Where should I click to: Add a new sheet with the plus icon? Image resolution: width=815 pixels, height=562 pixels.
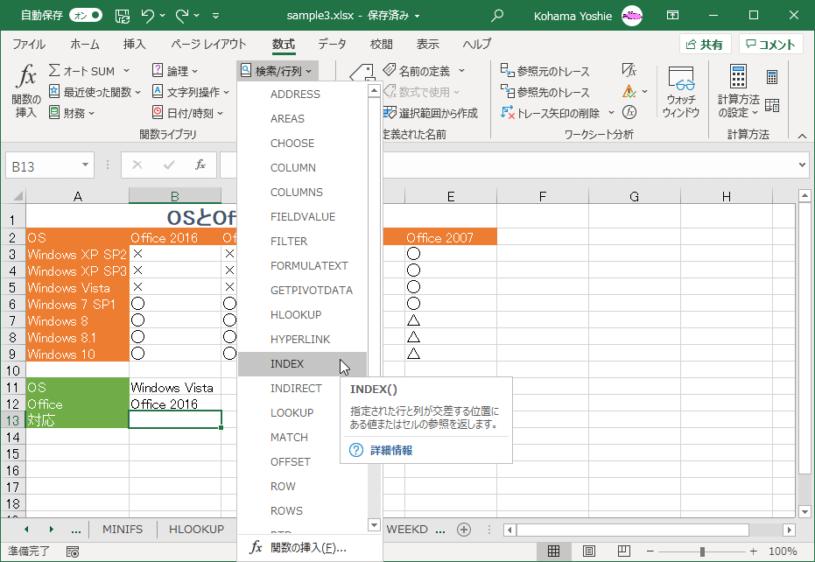(464, 530)
